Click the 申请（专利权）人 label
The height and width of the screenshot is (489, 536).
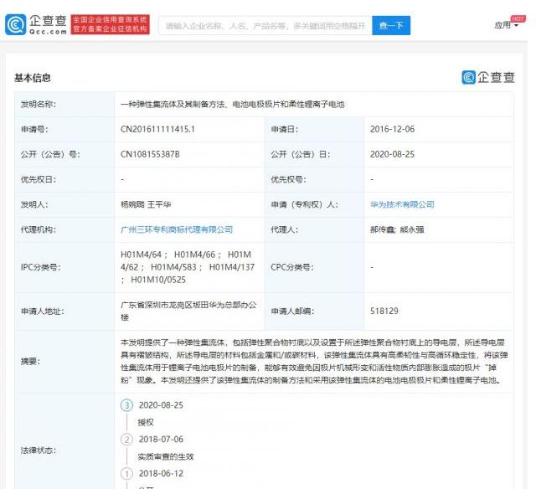(x=304, y=204)
